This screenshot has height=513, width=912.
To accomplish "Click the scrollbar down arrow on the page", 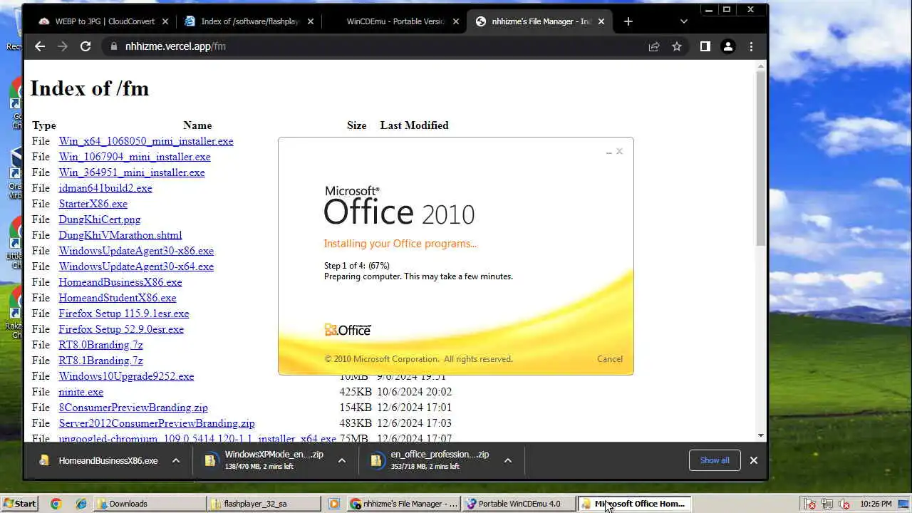I will [x=761, y=435].
